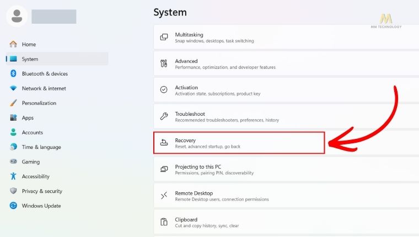Open Personalization settings
This screenshot has height=237, width=419.
pos(57,103)
